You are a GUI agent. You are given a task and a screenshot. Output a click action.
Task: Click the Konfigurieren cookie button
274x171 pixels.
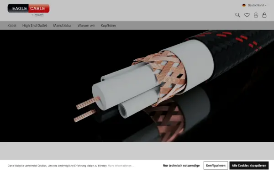[216, 166]
